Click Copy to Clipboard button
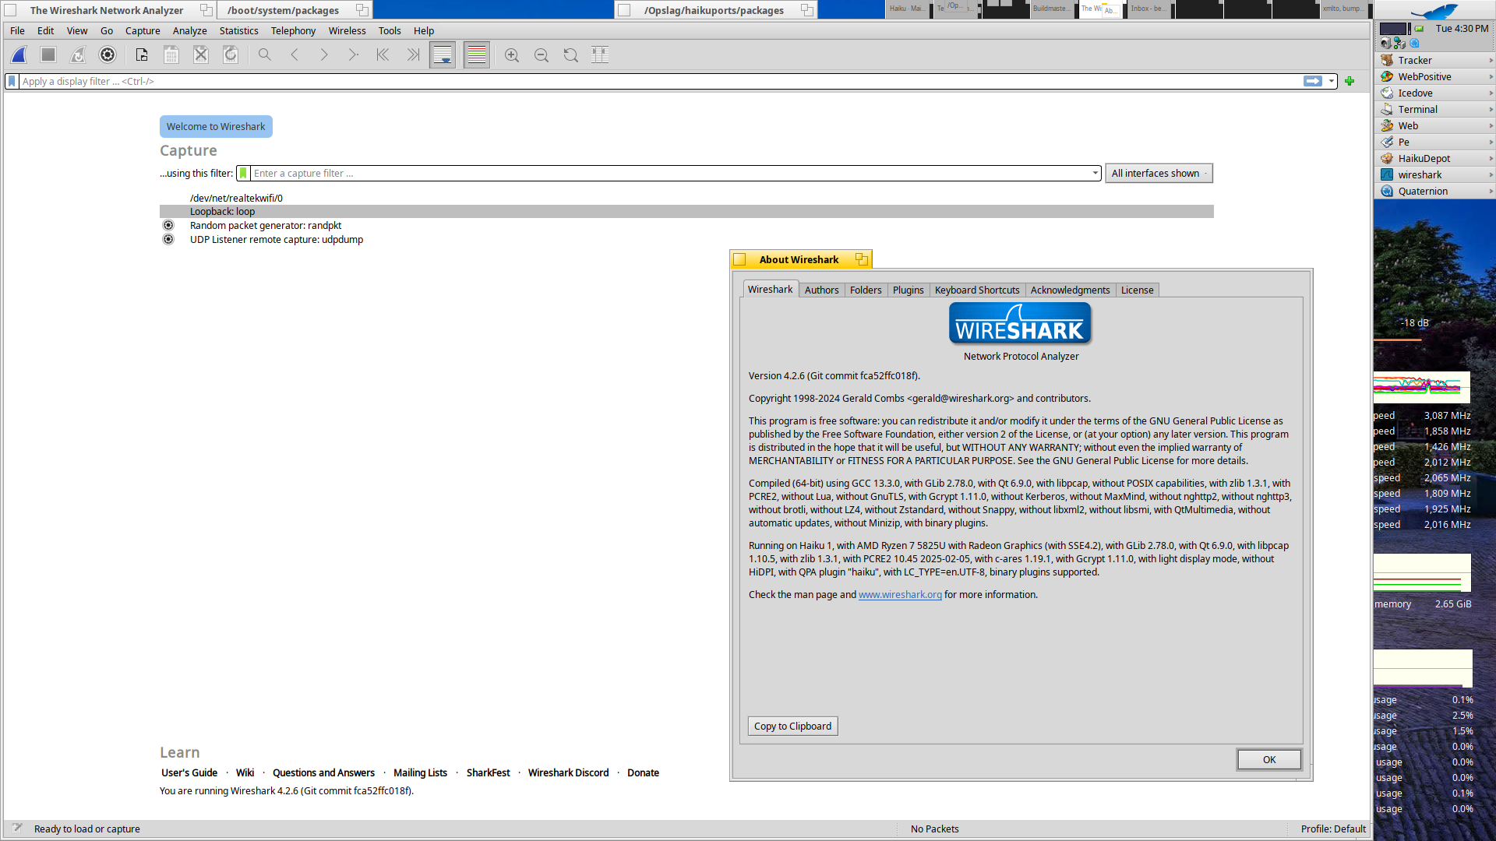Screen dimensions: 1496x841 coord(792,726)
